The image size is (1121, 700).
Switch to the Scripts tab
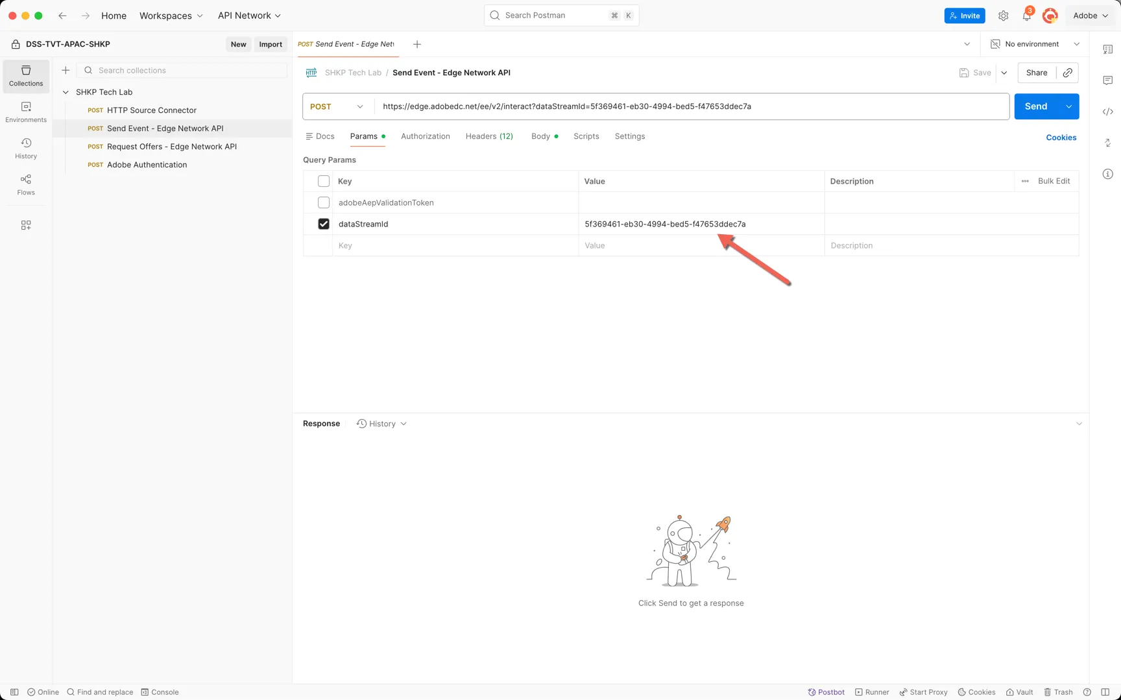click(586, 136)
